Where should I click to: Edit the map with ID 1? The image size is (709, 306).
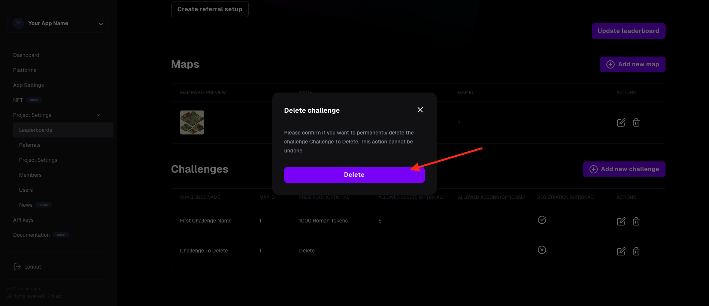pos(621,122)
